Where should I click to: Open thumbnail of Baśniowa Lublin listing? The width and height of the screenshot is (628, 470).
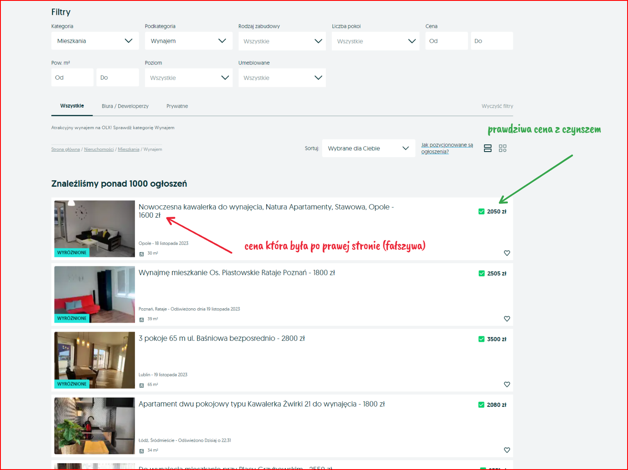click(94, 360)
